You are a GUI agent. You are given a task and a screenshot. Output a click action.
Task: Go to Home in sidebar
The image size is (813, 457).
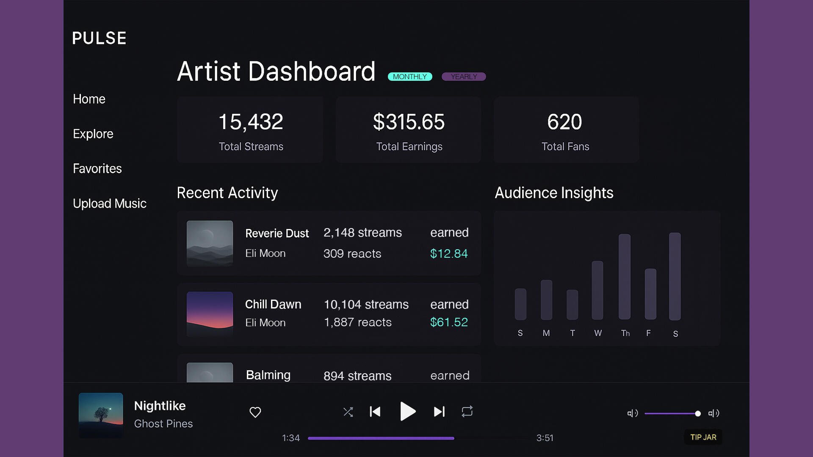89,99
